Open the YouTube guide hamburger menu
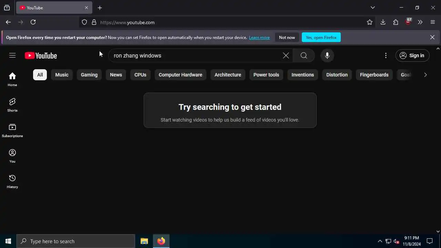 coord(12,55)
